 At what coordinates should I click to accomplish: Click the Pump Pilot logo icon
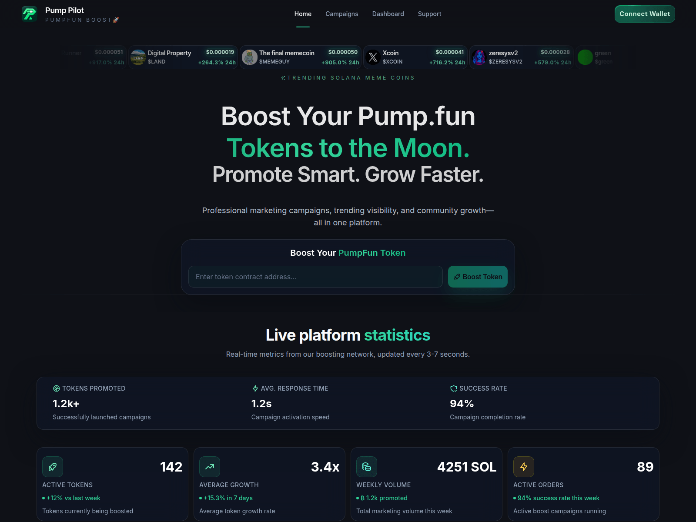(30, 14)
